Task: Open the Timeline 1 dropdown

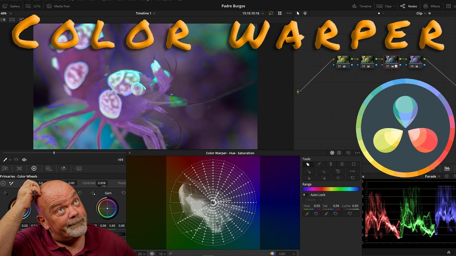Action: point(145,13)
